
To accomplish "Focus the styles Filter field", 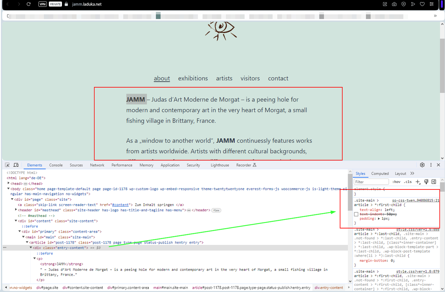I will [371, 182].
